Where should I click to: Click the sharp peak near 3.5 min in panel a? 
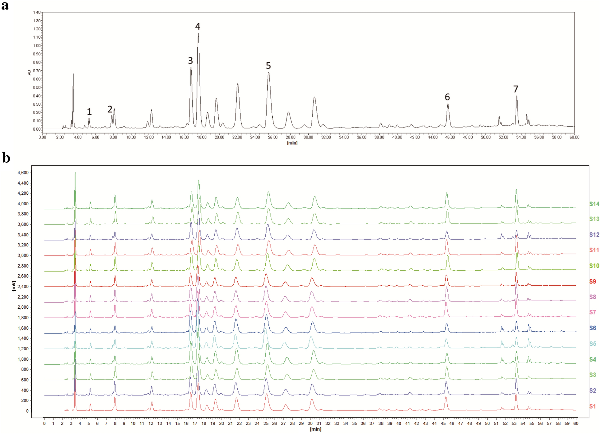(73, 74)
